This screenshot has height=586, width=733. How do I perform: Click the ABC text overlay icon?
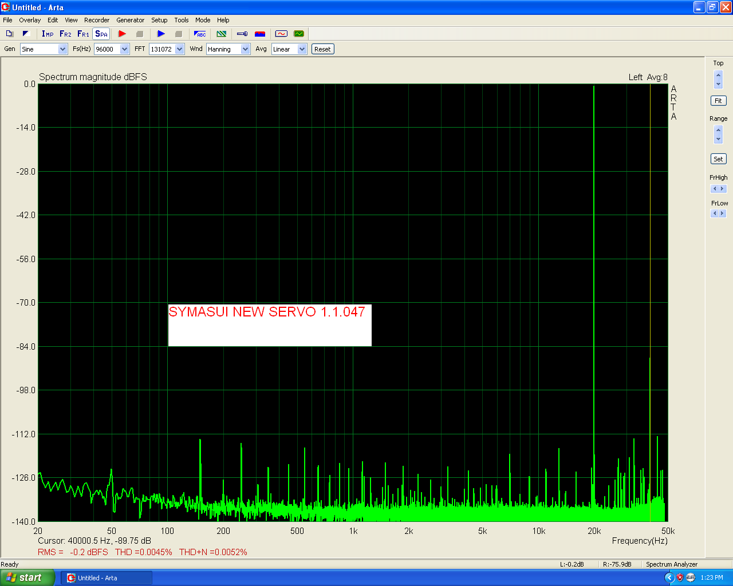click(x=200, y=34)
